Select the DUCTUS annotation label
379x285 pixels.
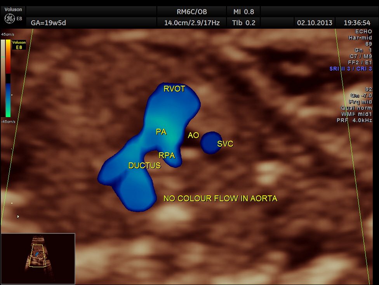pos(144,166)
